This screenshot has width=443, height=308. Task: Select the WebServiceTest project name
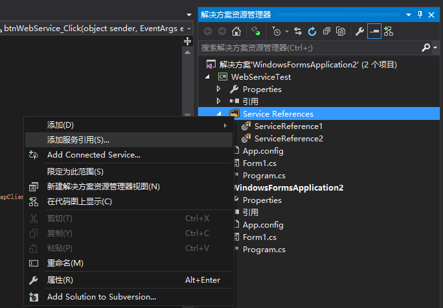(x=261, y=77)
